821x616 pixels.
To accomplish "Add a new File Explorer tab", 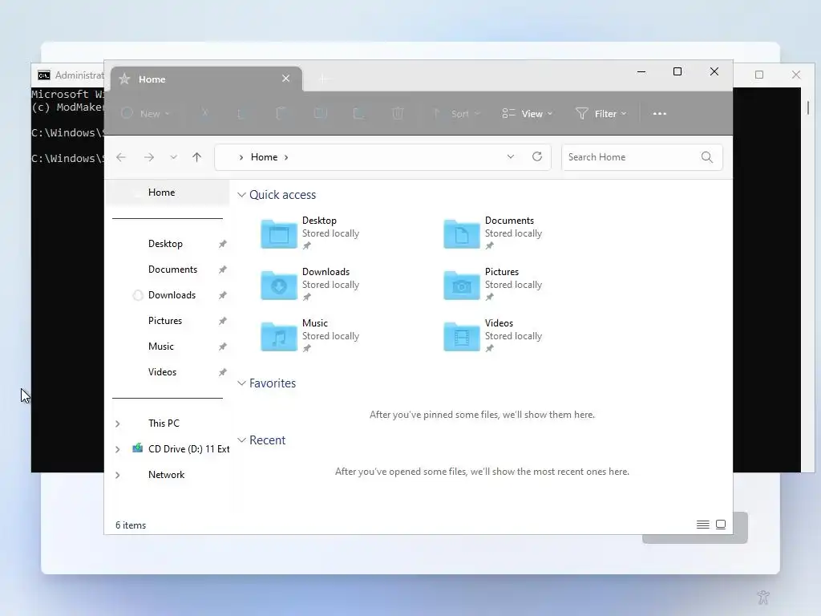I will [x=324, y=79].
